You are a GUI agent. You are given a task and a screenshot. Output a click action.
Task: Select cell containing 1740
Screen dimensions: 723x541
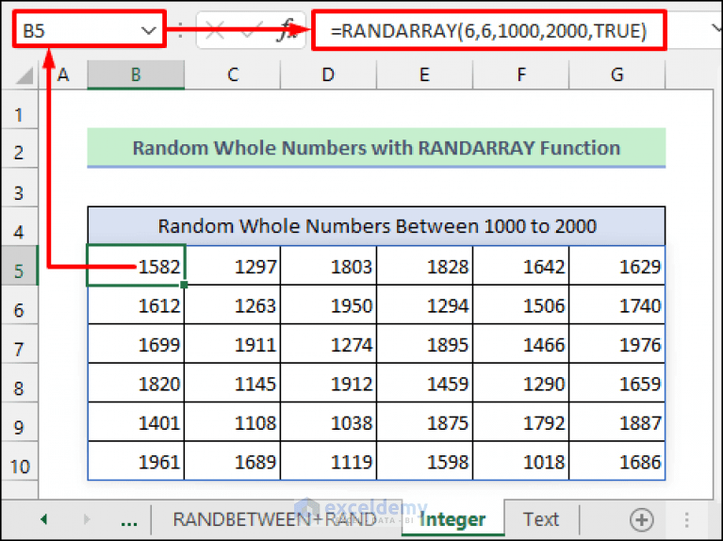click(x=616, y=304)
